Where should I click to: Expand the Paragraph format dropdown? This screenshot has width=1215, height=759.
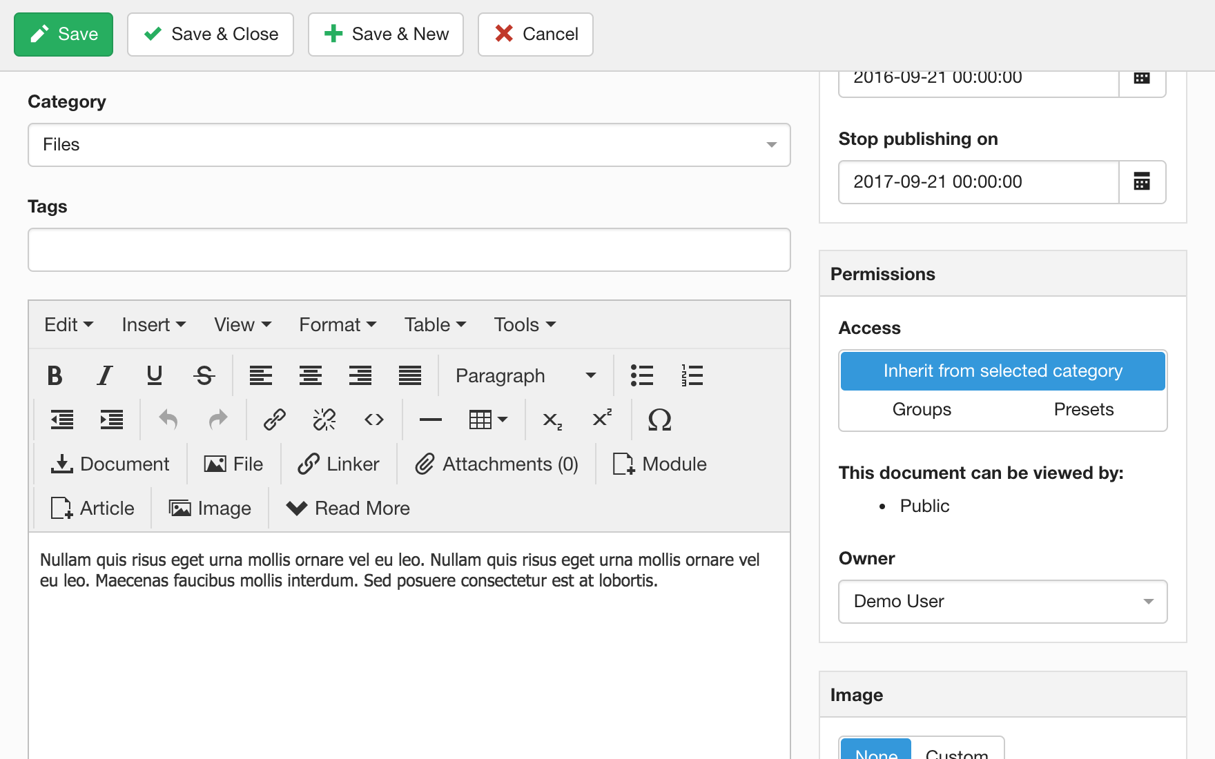pos(525,375)
